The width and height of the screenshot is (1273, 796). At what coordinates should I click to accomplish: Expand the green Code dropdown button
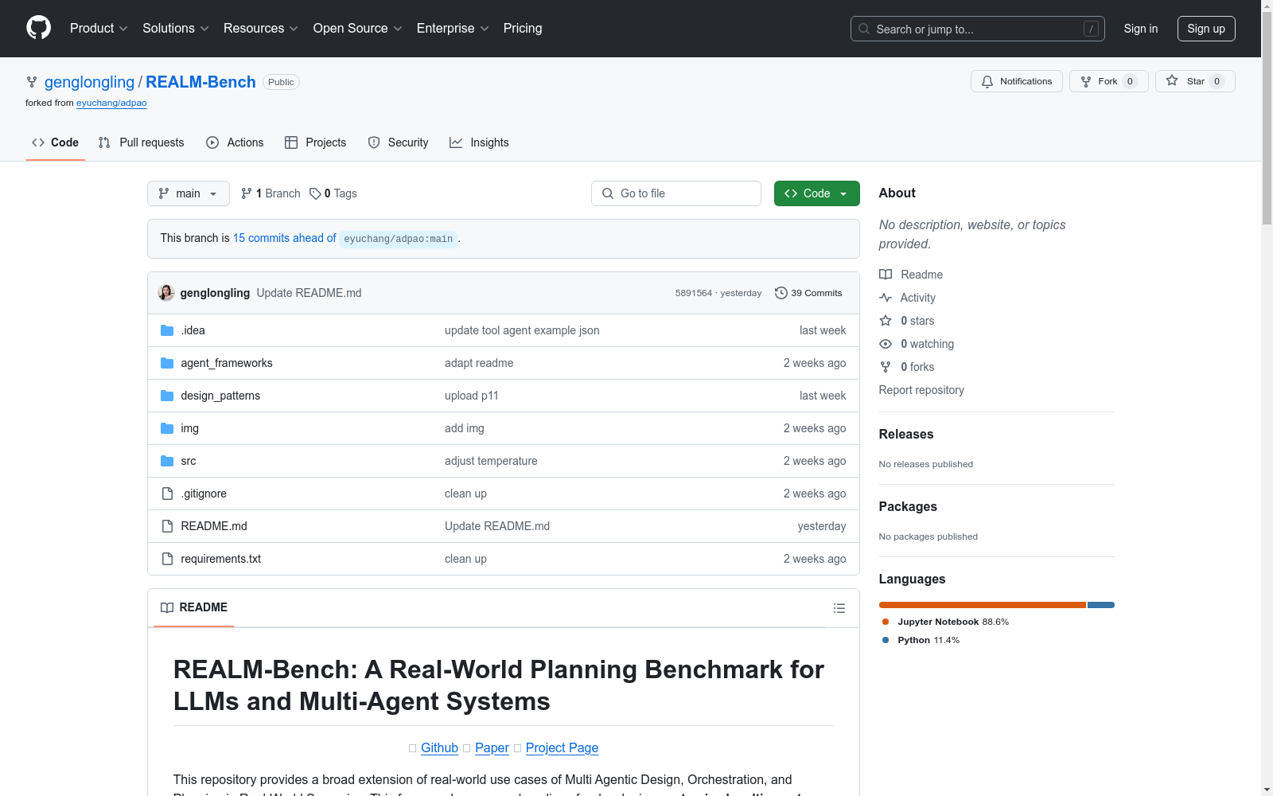tap(817, 193)
